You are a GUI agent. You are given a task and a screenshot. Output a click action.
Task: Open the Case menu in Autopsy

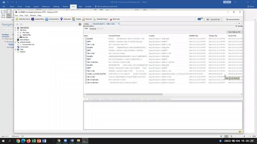tap(16, 15)
